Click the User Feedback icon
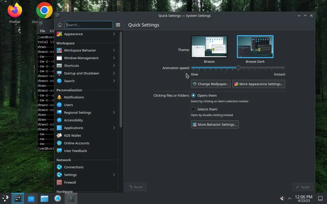The width and height of the screenshot is (327, 204). click(x=59, y=151)
